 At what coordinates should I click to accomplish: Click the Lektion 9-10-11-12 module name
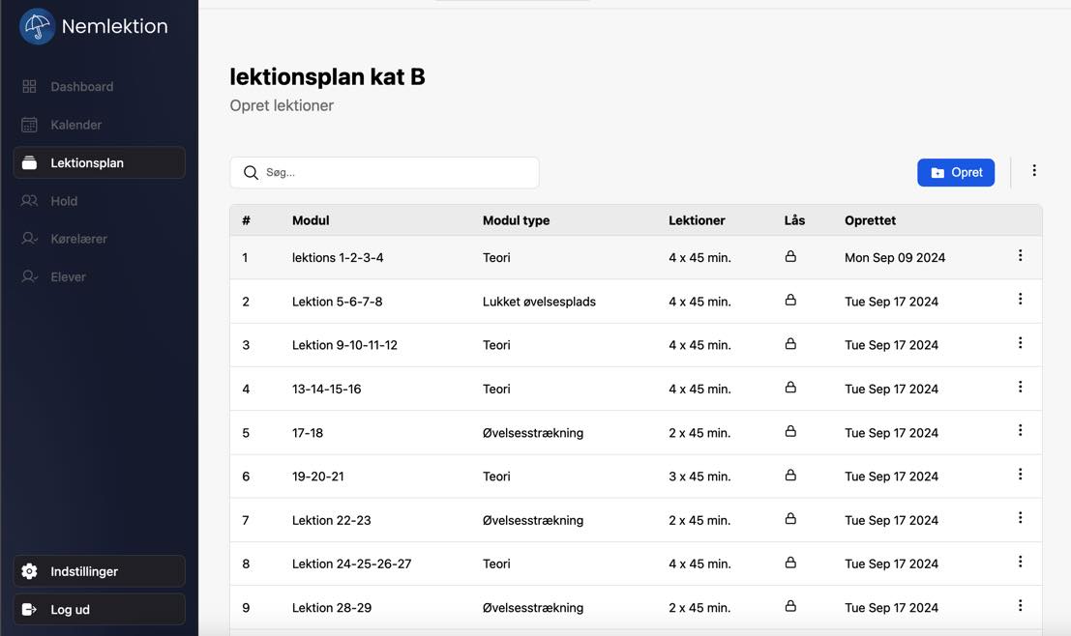(344, 345)
